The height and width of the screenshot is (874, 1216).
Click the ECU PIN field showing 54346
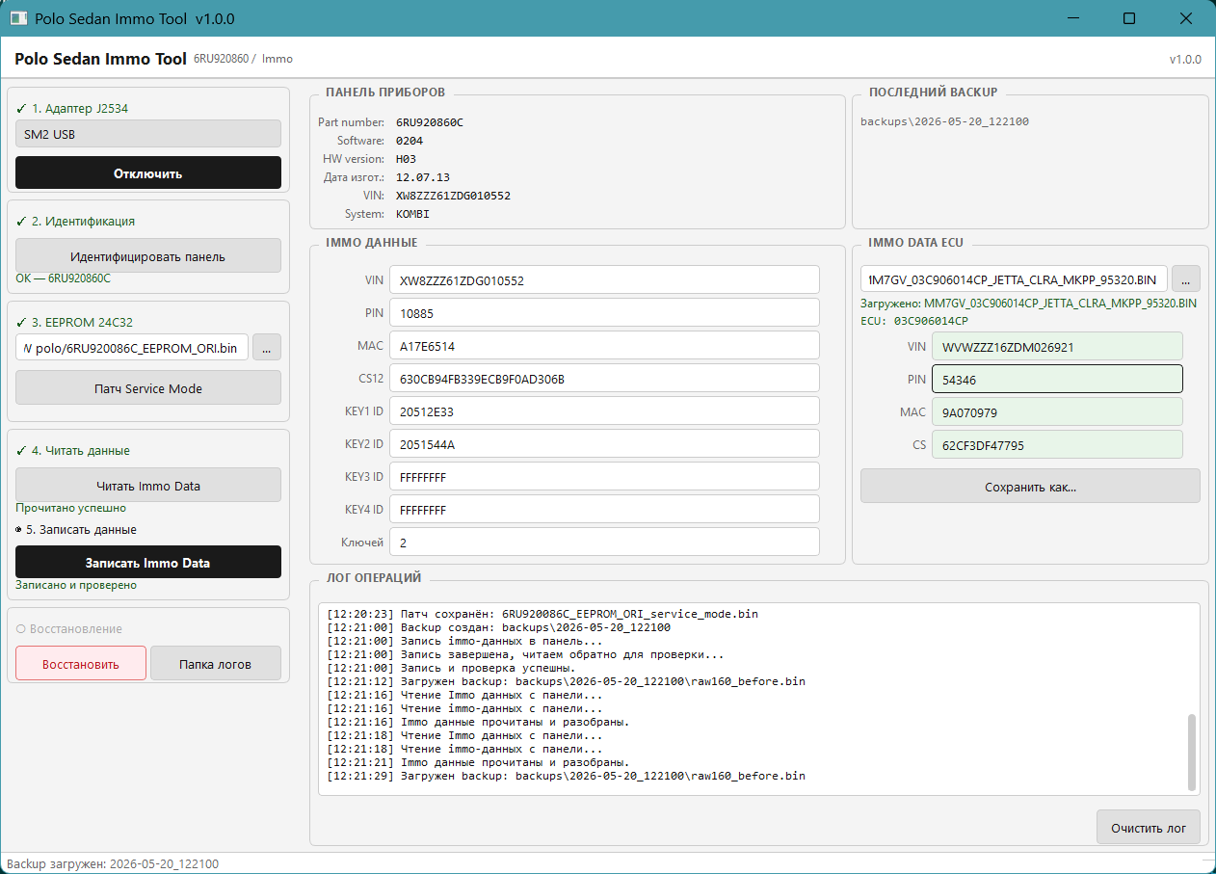coord(1057,380)
